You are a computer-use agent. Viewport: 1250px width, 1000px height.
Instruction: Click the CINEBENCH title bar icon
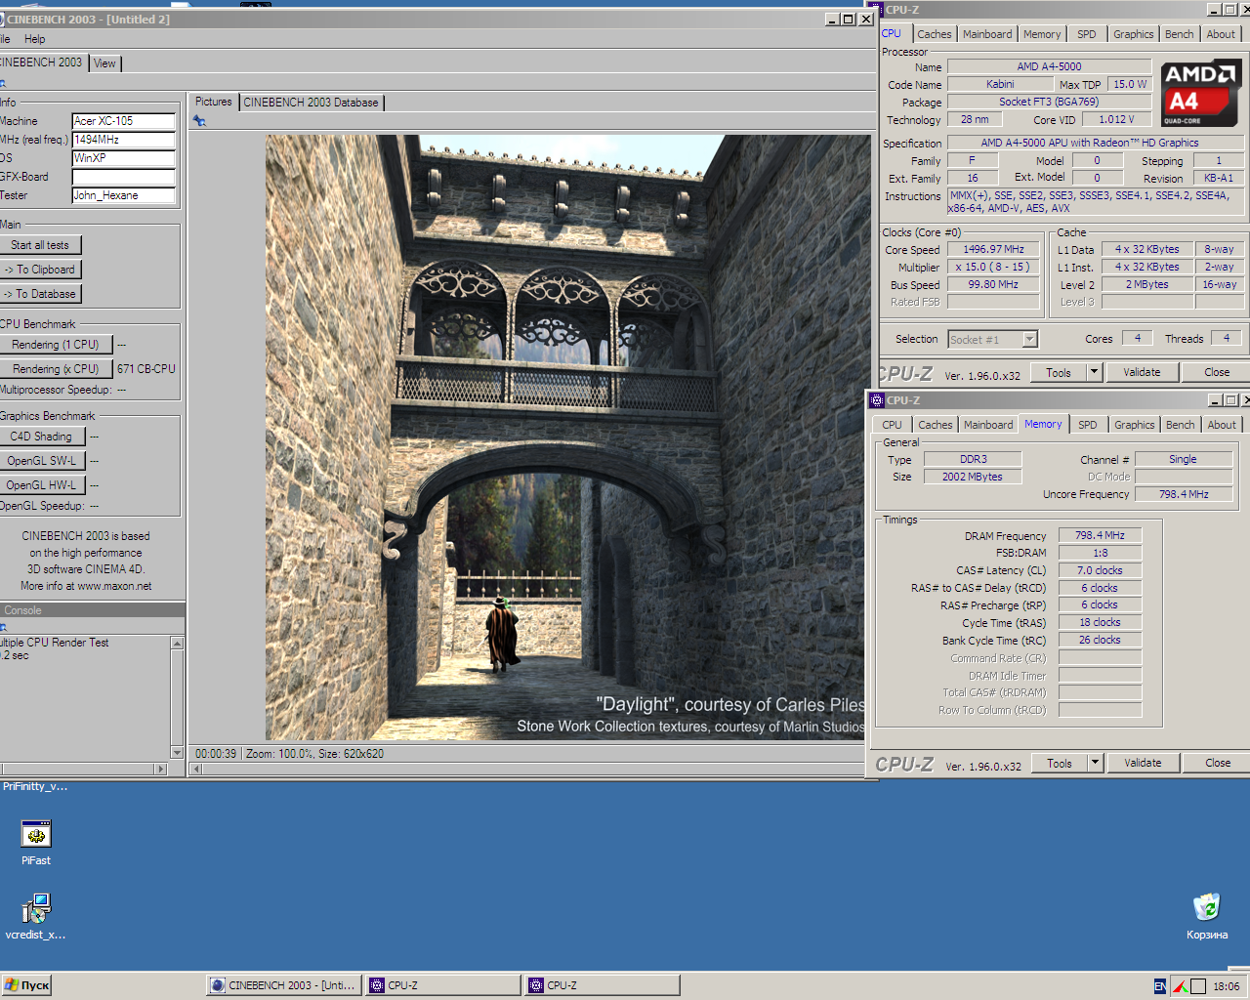click(2, 19)
